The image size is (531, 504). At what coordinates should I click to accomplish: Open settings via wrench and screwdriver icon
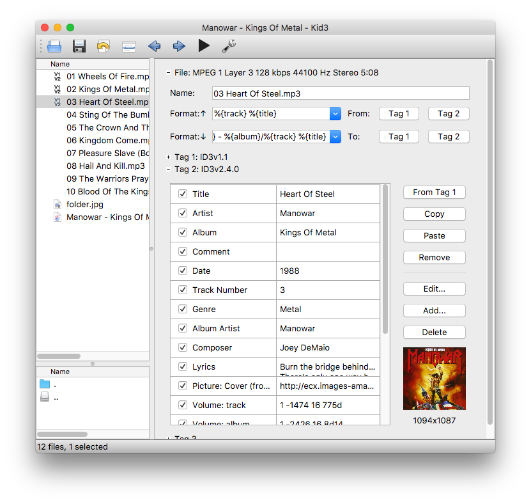click(x=229, y=46)
